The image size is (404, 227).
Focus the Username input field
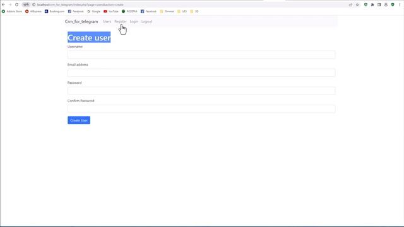click(201, 55)
